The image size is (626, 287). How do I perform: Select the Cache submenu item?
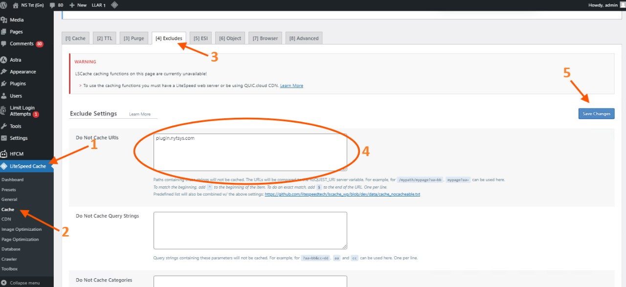pyautogui.click(x=8, y=209)
